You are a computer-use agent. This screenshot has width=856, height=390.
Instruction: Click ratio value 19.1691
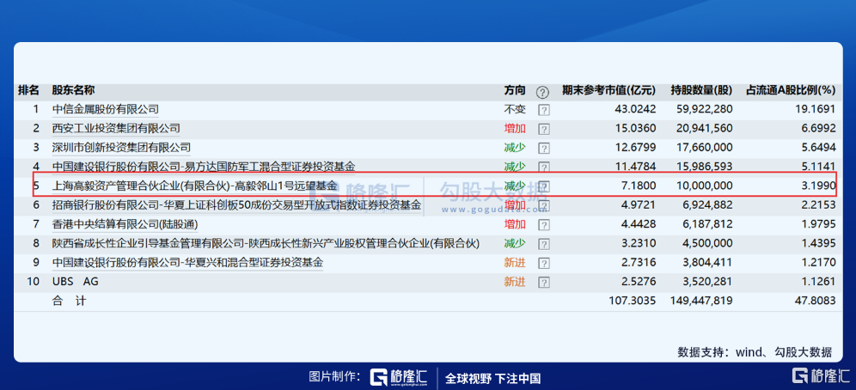pyautogui.click(x=815, y=109)
